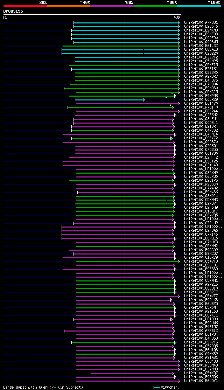Click the green alignment bar for UniRef100_A9NVT6

tap(124, 342)
